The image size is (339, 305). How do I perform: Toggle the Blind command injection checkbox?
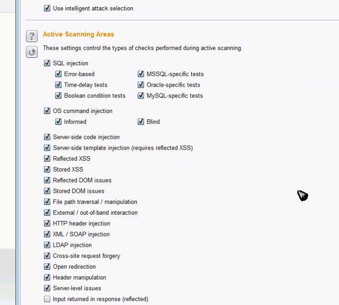(x=141, y=122)
